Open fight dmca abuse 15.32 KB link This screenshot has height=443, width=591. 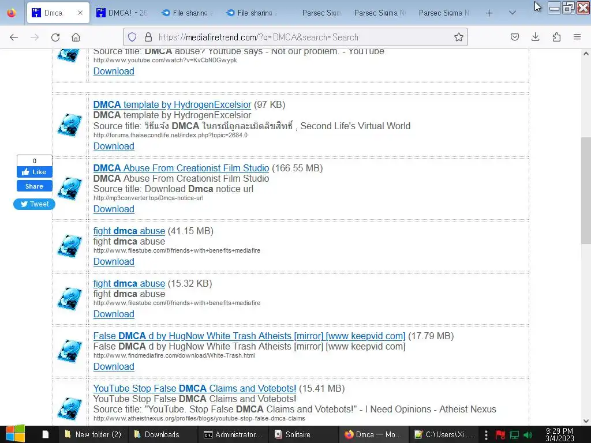tap(129, 283)
